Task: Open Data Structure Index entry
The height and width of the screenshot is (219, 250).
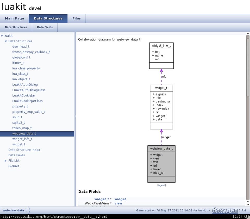Action: (24, 150)
